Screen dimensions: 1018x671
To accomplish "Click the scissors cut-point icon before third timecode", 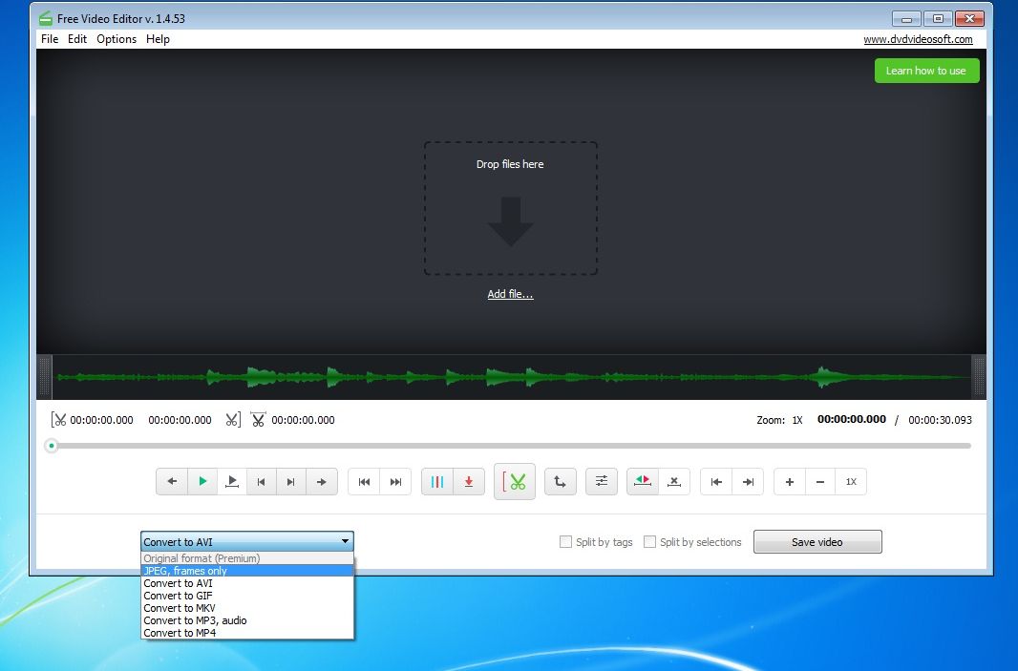I will click(x=258, y=420).
